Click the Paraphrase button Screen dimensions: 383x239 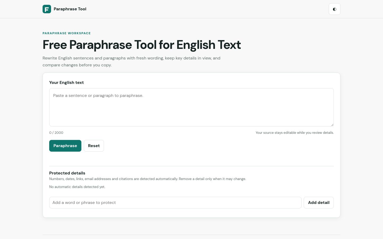pos(65,146)
